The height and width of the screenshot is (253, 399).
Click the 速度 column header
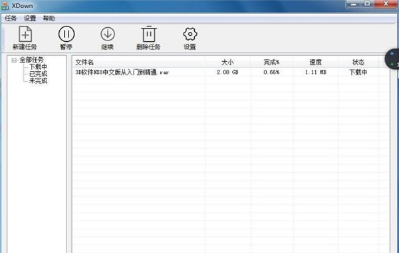[315, 62]
